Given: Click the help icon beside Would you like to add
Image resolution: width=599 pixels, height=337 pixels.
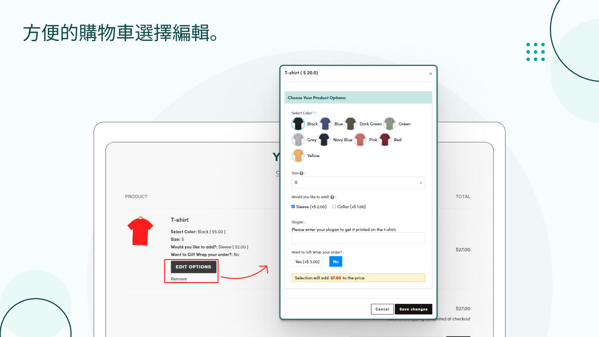Looking at the screenshot, I should 332,197.
